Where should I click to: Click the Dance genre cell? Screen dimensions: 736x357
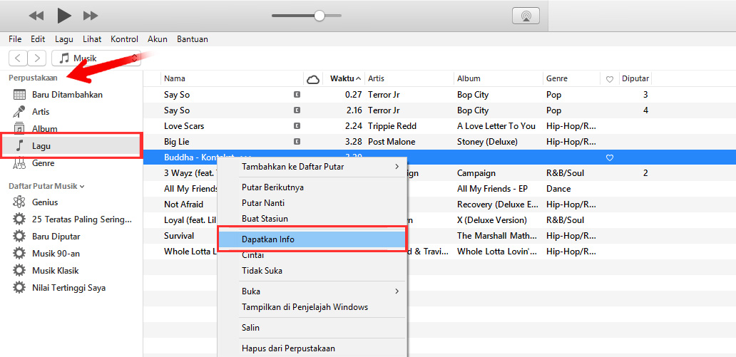(558, 189)
